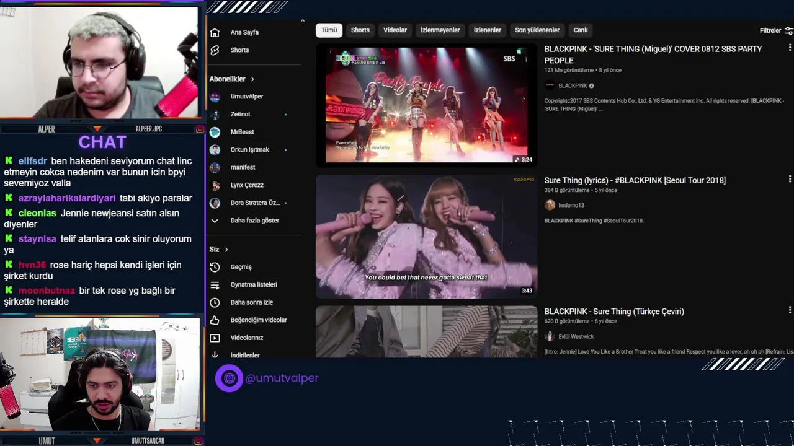Click Instagram icon beside ALPEER.JPG
794x446 pixels.
point(200,129)
